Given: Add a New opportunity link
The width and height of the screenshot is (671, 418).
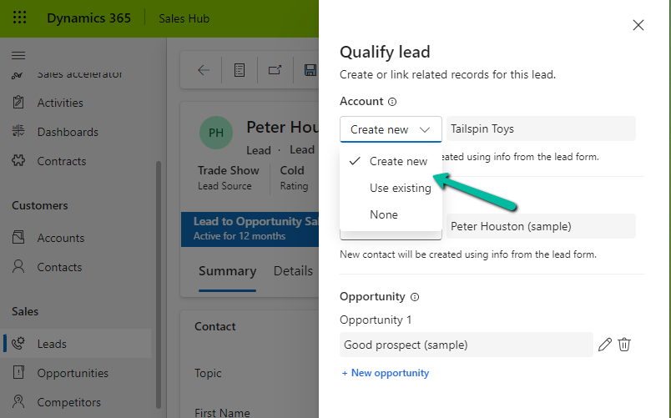Looking at the screenshot, I should click(x=385, y=373).
